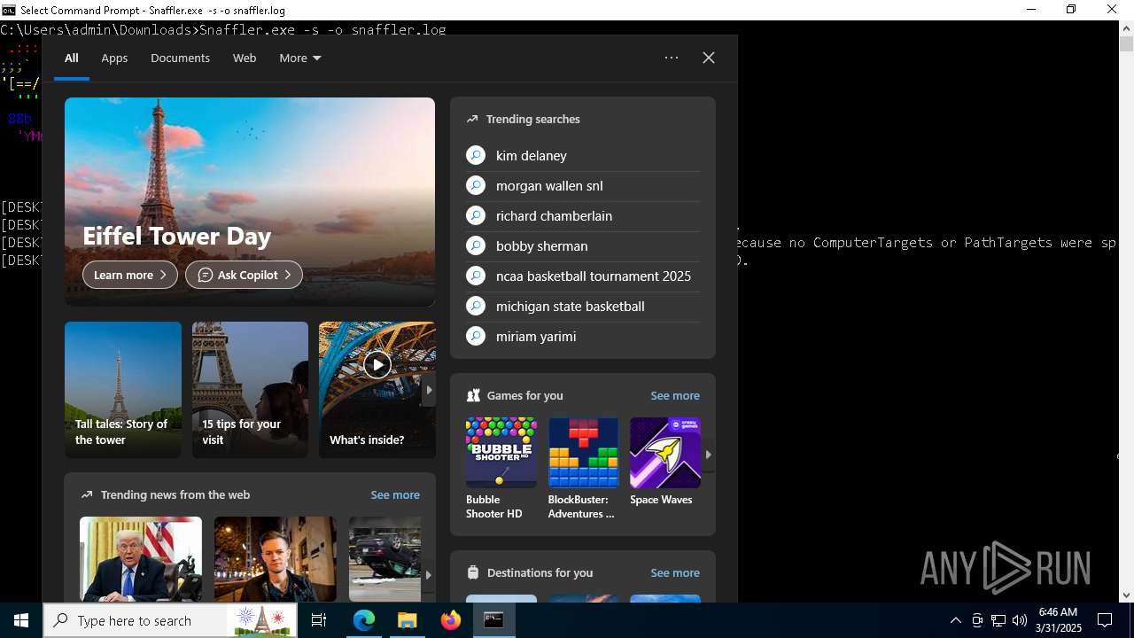Open the clock showing 6:46 AM

click(x=1060, y=620)
